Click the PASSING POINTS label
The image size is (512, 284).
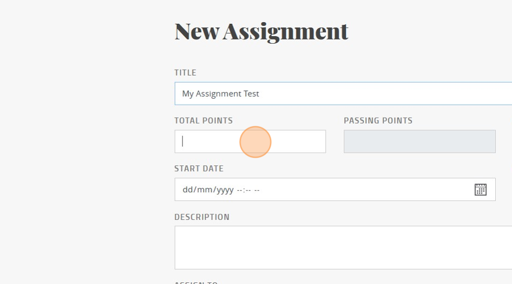point(378,120)
